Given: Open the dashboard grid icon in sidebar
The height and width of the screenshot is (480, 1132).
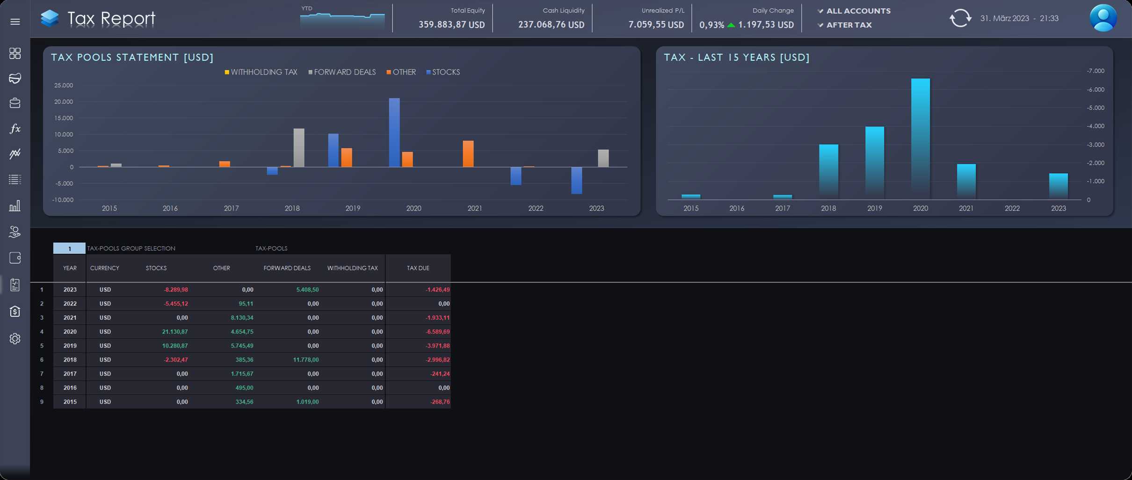Looking at the screenshot, I should 15,53.
